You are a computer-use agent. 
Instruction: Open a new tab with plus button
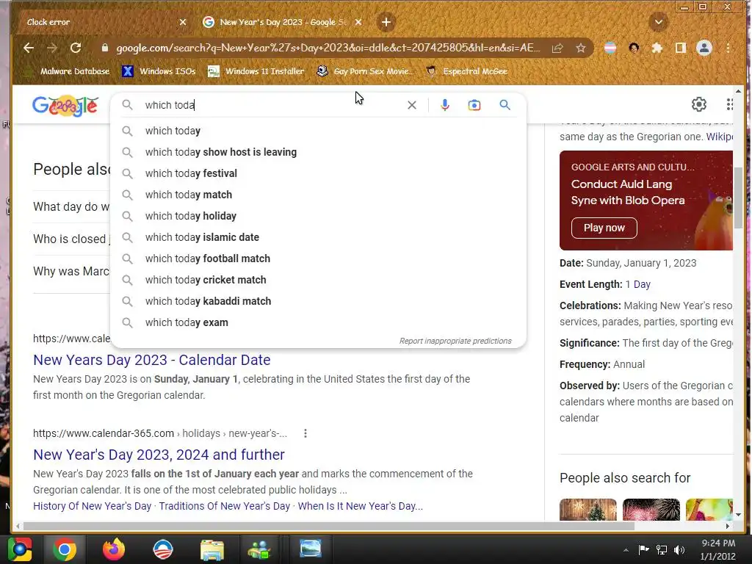(386, 22)
